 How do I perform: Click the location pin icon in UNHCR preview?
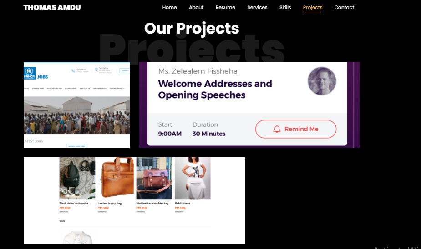pyautogui.click(x=96, y=70)
